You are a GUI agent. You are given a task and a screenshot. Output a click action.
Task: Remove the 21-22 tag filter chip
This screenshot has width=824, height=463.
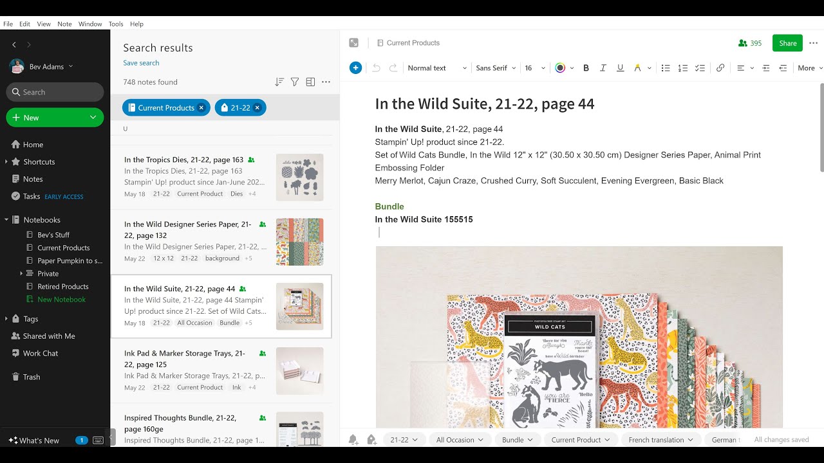pos(257,108)
